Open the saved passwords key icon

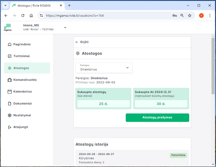pos(174,16)
